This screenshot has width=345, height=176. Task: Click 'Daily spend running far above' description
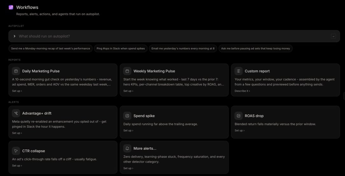(160, 124)
